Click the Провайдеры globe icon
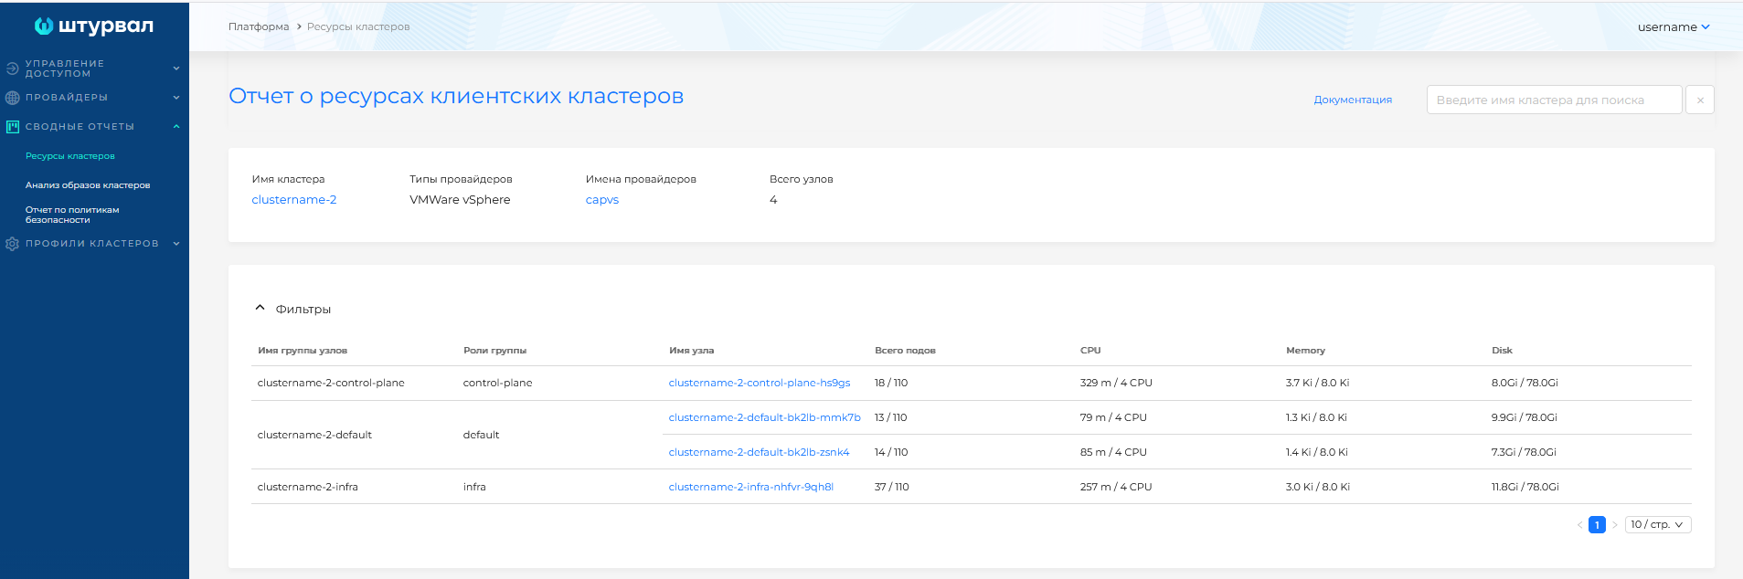The image size is (1743, 579). click(x=12, y=98)
